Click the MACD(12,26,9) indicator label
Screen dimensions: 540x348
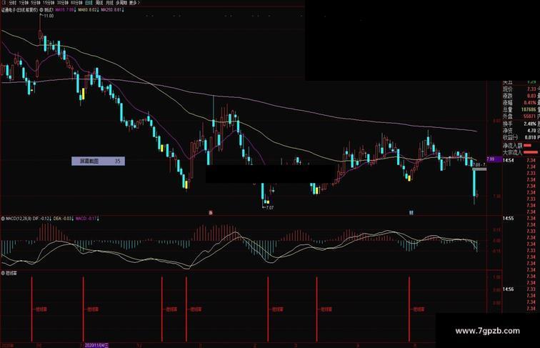coord(19,219)
